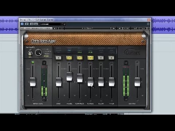Click the Undo button in the WaveSystem toolbar
175x131 pixels.
(x=55, y=28)
